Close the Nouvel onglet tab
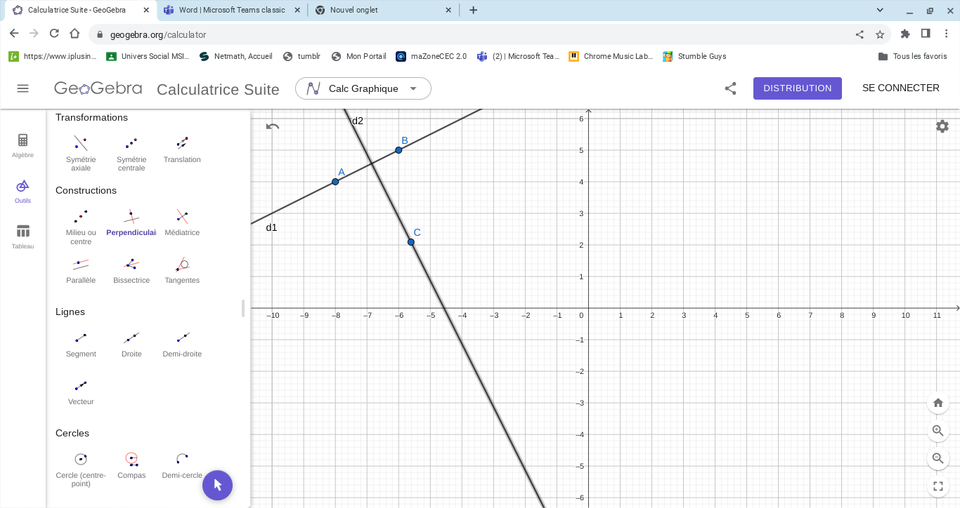Viewport: 960px width, 508px height. coord(449,10)
